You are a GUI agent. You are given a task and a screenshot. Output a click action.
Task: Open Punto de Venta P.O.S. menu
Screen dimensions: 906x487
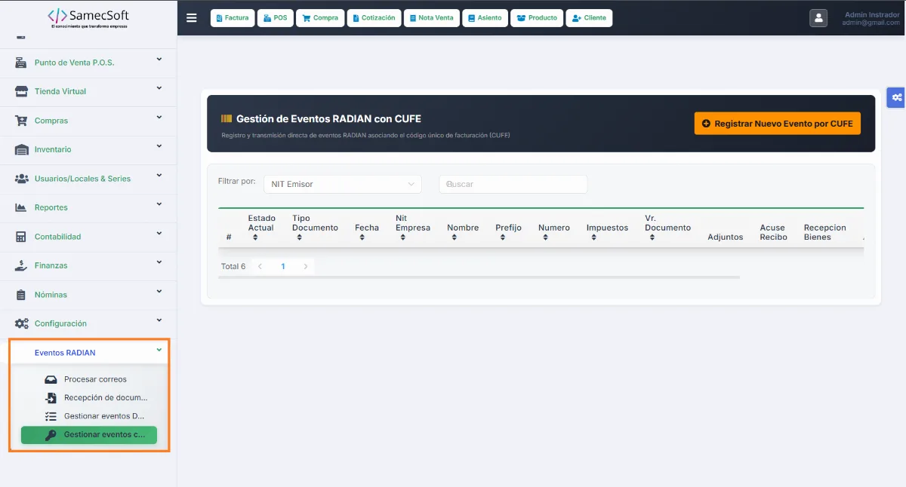[x=88, y=63]
